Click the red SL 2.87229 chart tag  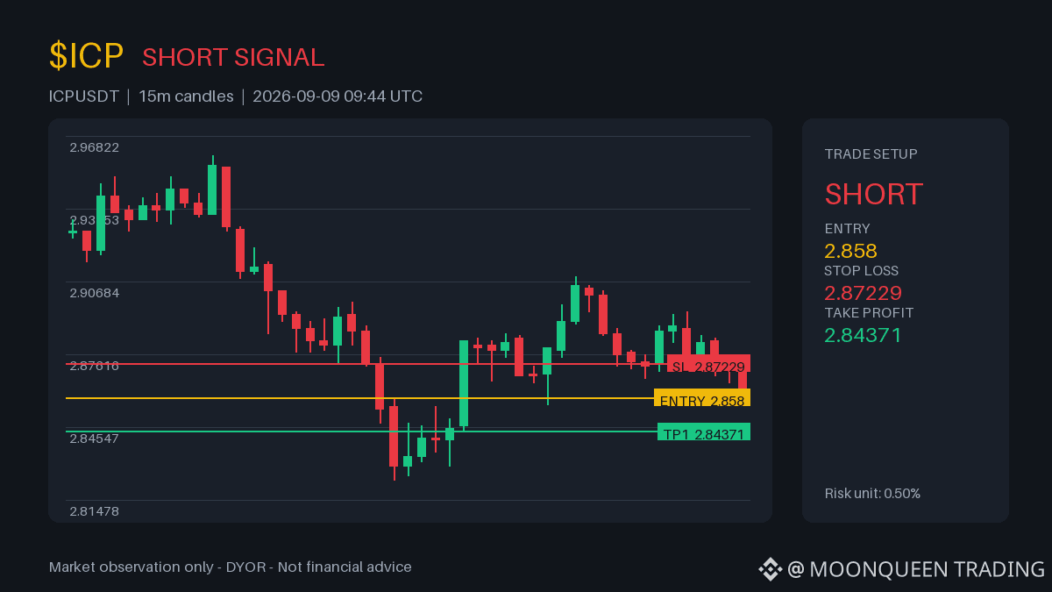click(708, 367)
